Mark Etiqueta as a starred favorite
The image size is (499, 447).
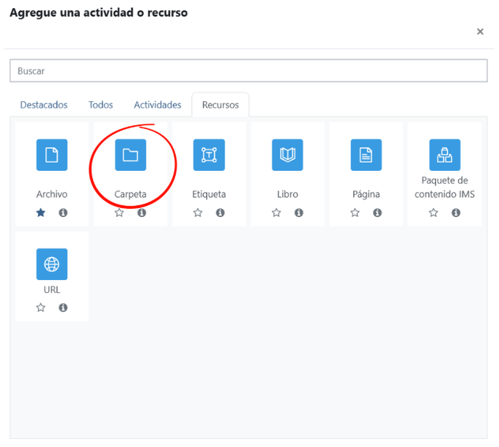[198, 213]
